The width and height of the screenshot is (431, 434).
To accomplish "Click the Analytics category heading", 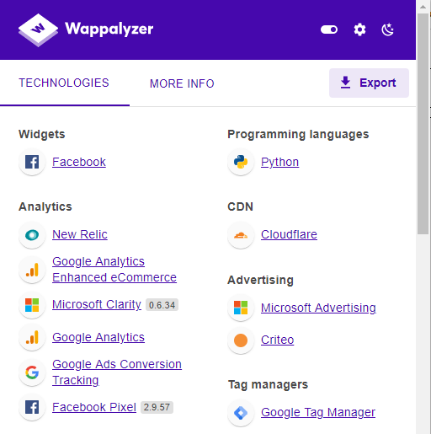I will [45, 206].
